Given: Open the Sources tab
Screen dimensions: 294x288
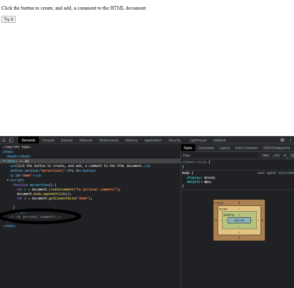Looking at the screenshot, I should (67, 140).
